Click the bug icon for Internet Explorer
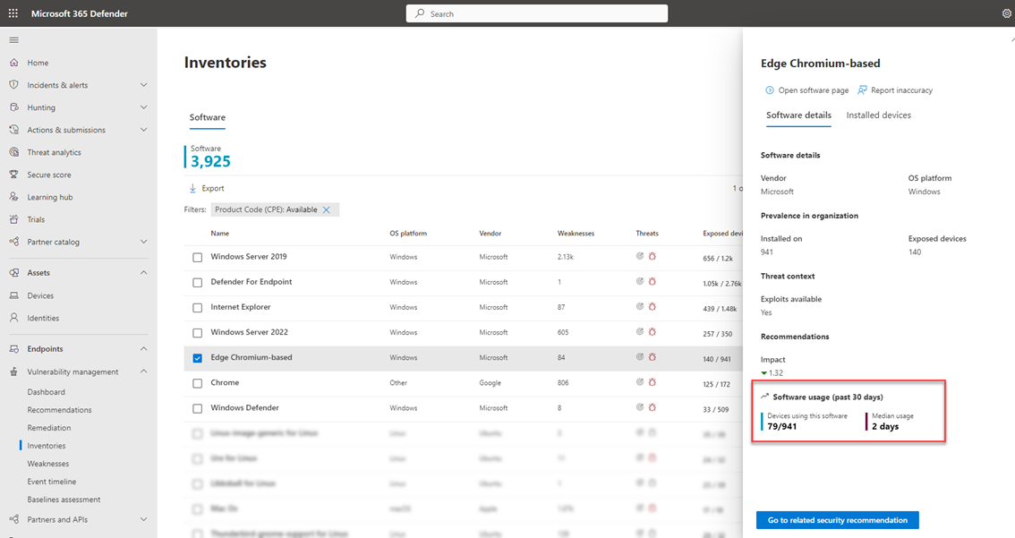1015x538 pixels. pyautogui.click(x=652, y=307)
